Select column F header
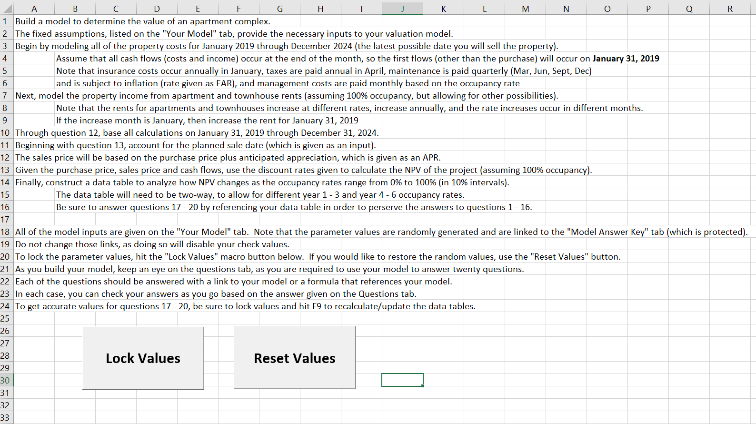Viewport: 756px width, 424px height. [x=239, y=9]
